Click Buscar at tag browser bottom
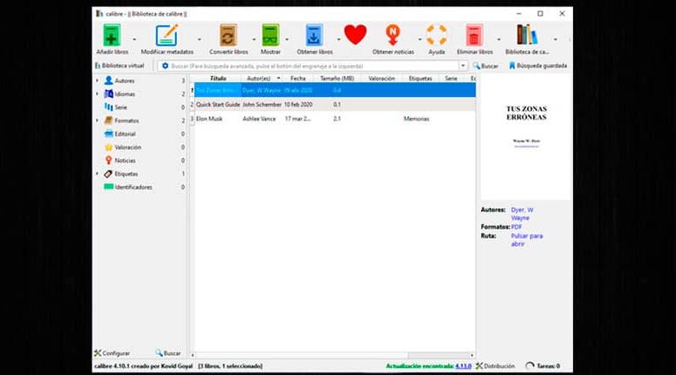 (168, 353)
